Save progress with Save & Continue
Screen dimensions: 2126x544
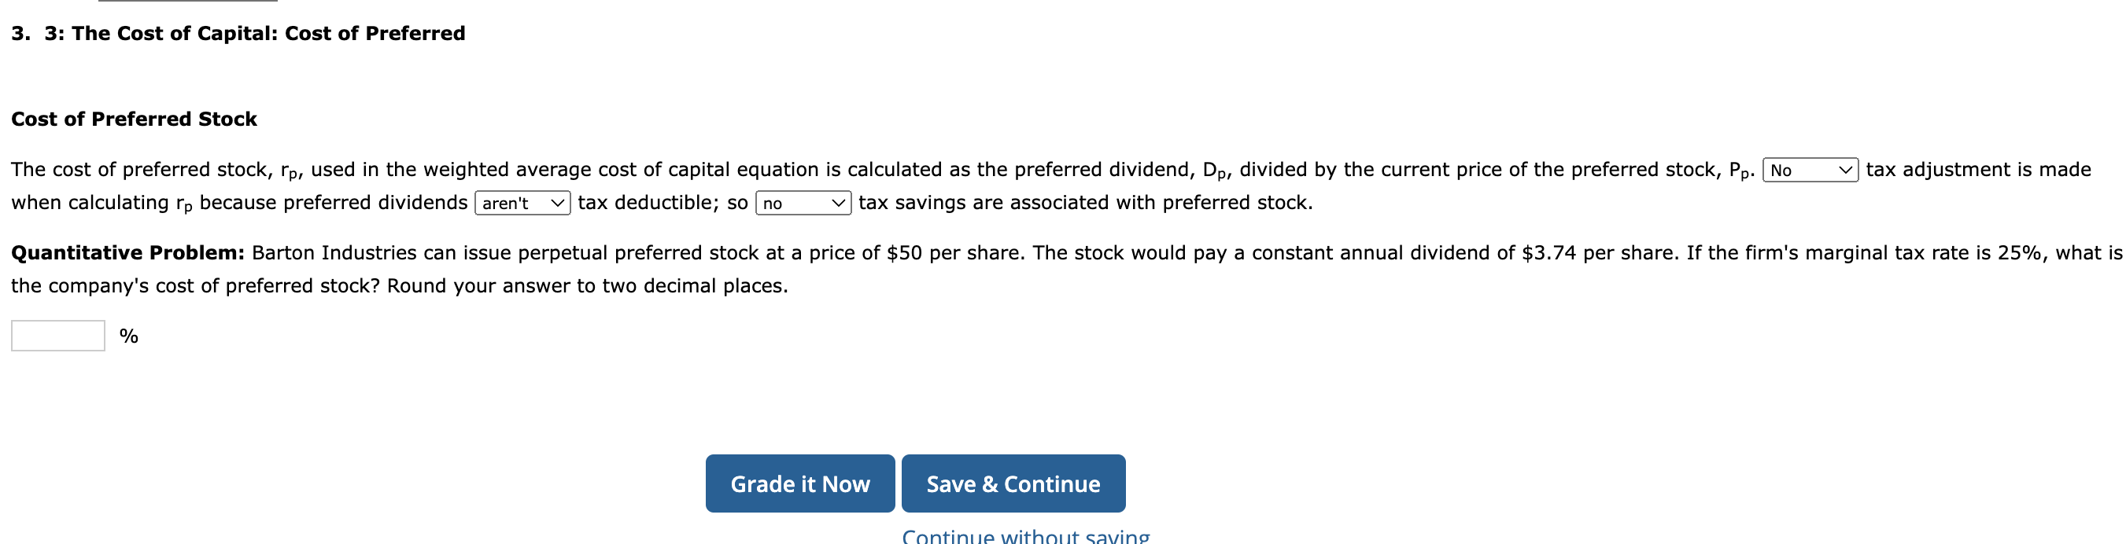(x=1013, y=483)
